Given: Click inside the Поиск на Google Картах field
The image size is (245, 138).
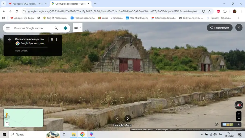Looking at the screenshot, I should pos(32,28).
